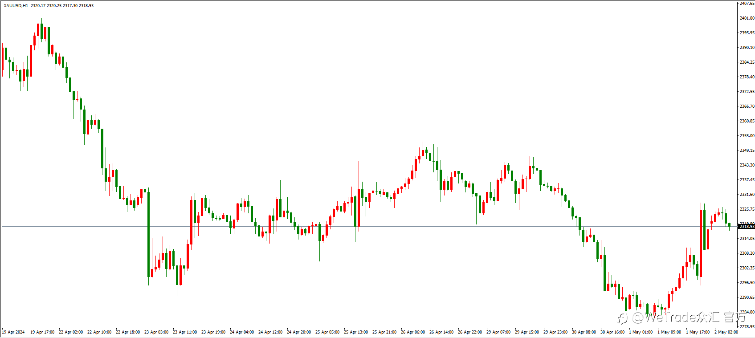Click the 22 Apr 02:00 time label
755x338 pixels.
(71, 332)
